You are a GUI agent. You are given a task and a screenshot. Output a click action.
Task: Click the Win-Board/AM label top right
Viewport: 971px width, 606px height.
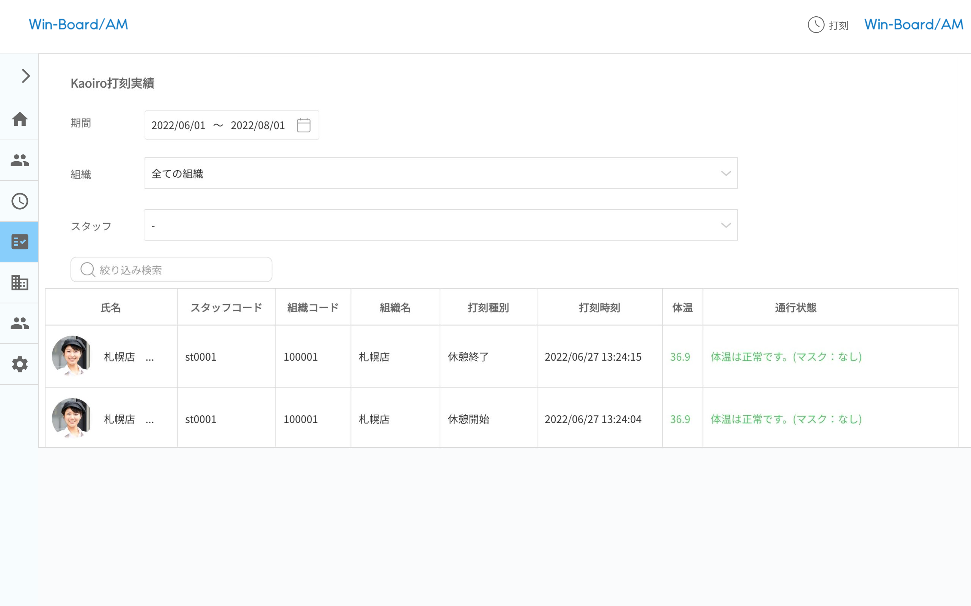tap(913, 24)
